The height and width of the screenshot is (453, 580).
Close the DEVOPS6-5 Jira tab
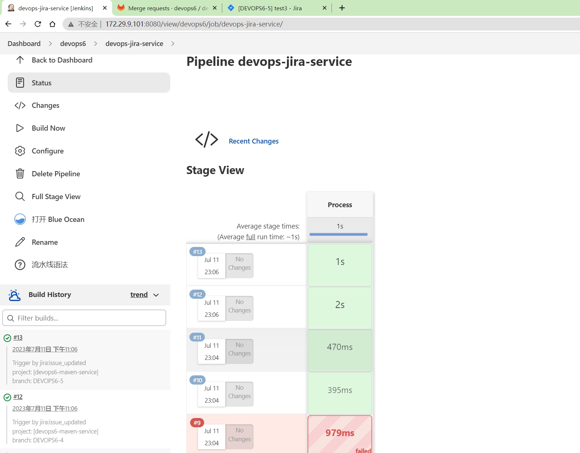pos(324,8)
